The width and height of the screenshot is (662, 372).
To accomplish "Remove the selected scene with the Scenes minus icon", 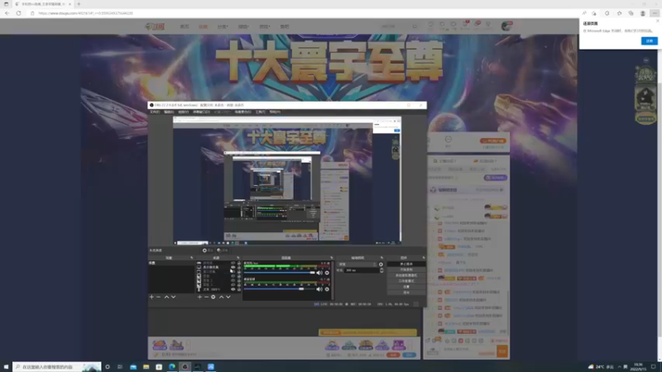I will pos(159,297).
